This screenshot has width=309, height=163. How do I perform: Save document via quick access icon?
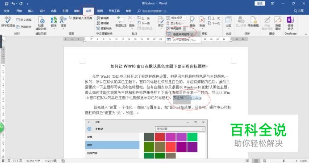(7, 4)
